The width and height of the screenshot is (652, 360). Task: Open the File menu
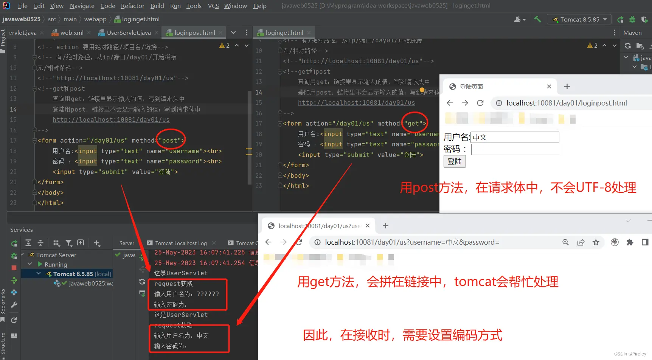pos(23,6)
